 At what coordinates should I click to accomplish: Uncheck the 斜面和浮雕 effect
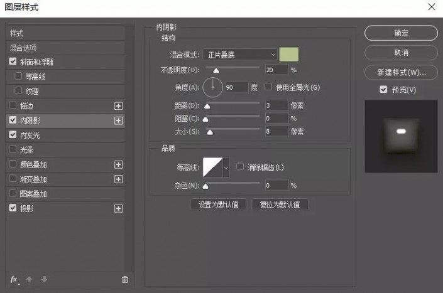(13, 61)
